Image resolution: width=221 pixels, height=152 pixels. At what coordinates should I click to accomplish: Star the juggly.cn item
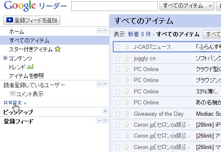(118, 58)
